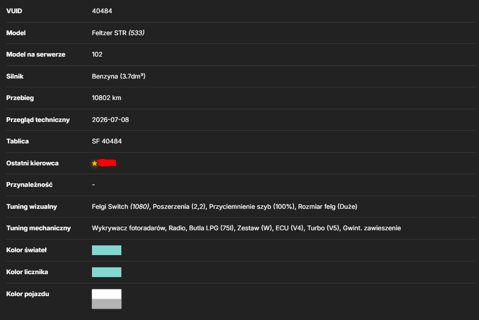
Task: Click the gray lower vehicle color swatch
Action: (x=107, y=304)
